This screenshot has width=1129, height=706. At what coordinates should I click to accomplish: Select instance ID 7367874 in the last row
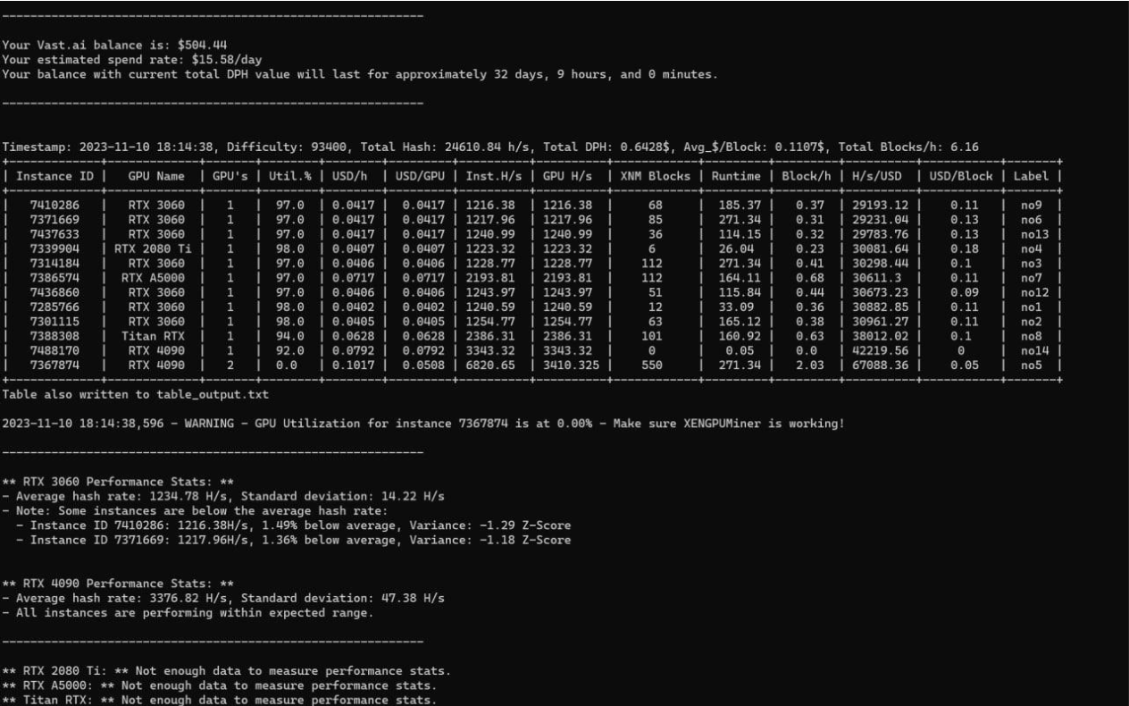click(x=54, y=365)
